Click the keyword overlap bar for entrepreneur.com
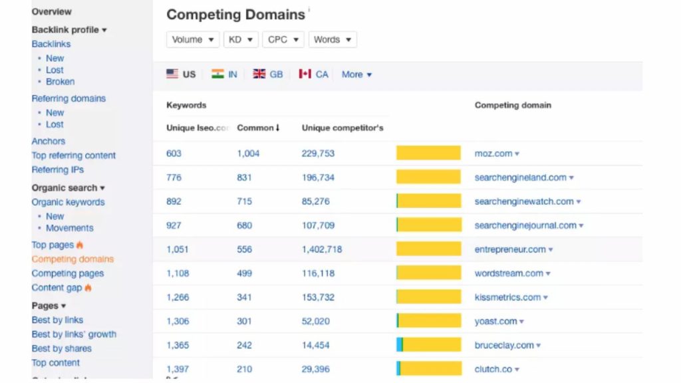 click(429, 249)
